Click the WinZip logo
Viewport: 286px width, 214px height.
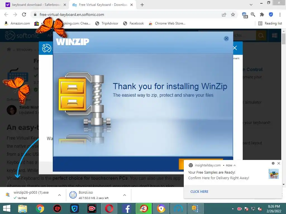(72, 42)
